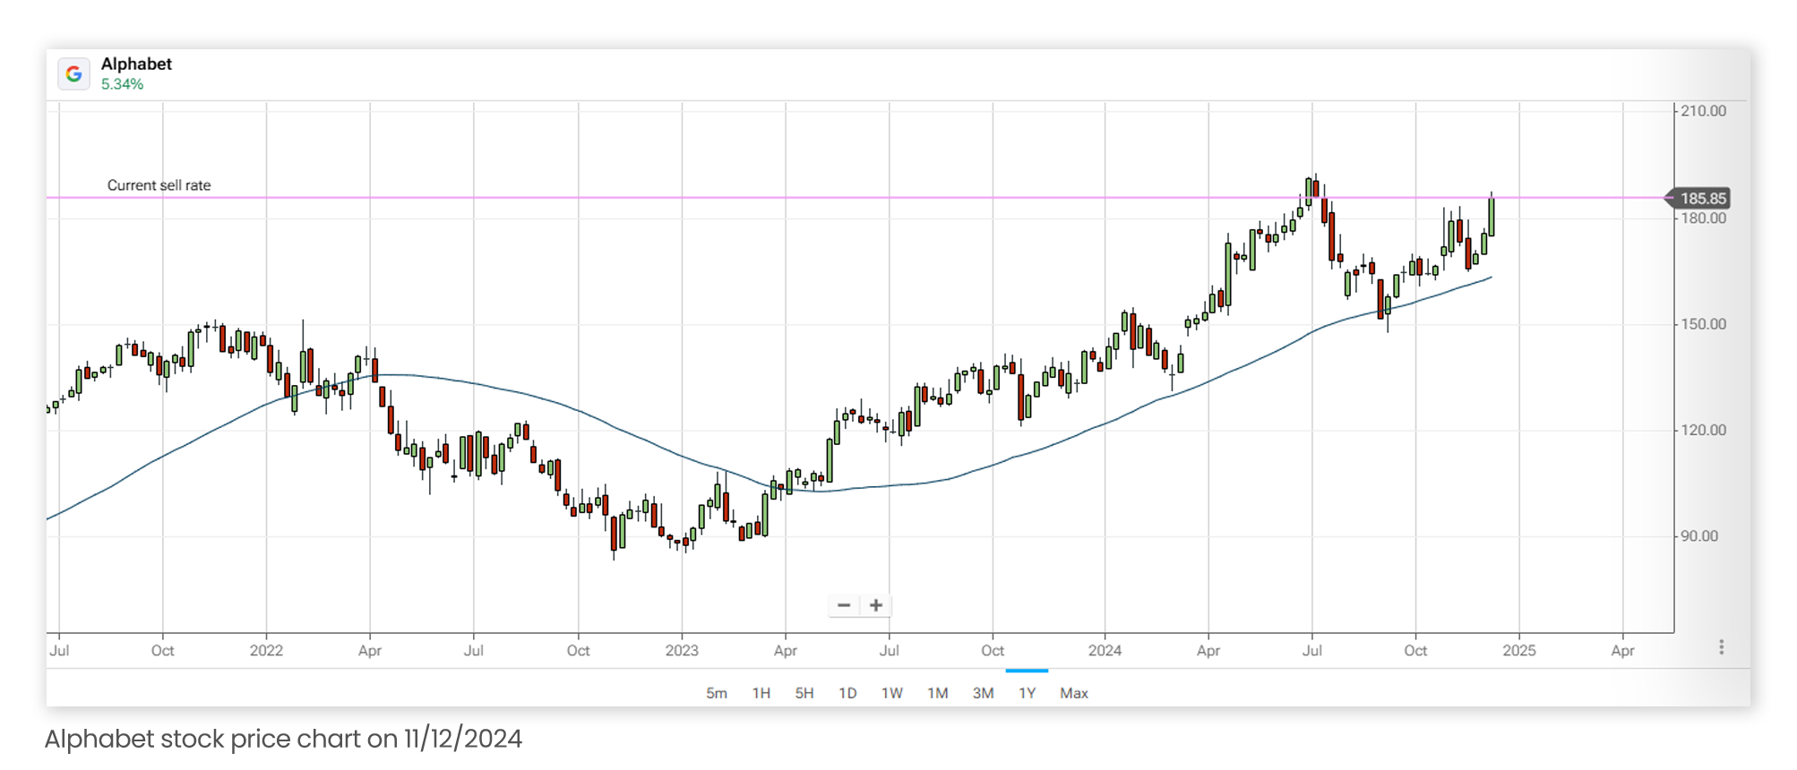Select the 1M timeframe
The image size is (1797, 770).
coord(938,693)
